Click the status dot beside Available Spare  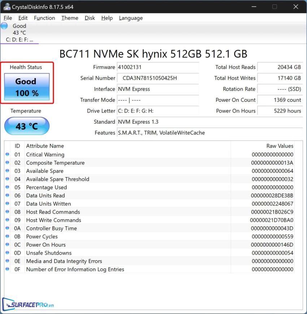[x=7, y=171]
